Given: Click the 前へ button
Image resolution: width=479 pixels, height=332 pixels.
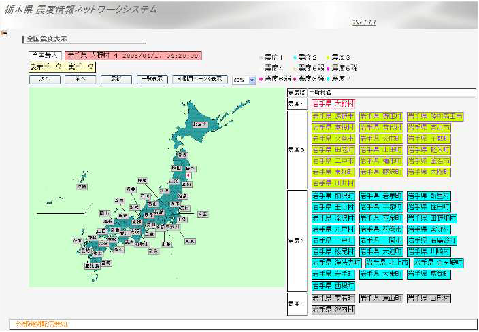Looking at the screenshot, I should [80, 79].
